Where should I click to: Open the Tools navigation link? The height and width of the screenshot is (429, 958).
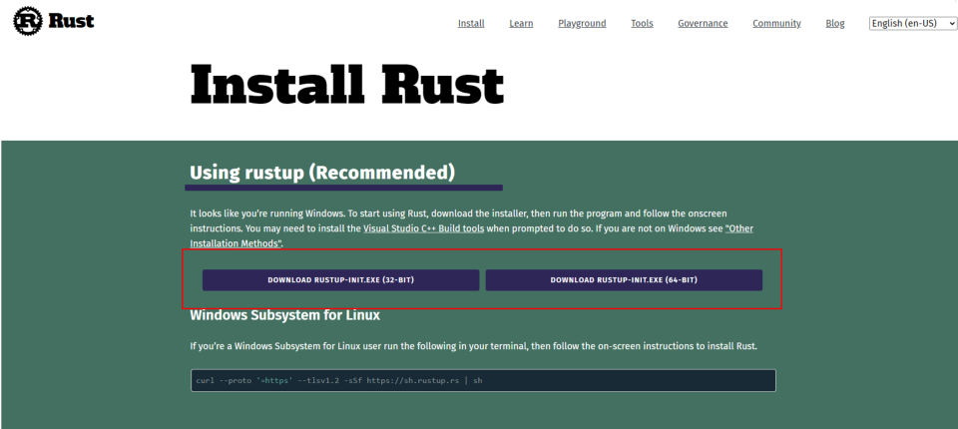coord(642,23)
